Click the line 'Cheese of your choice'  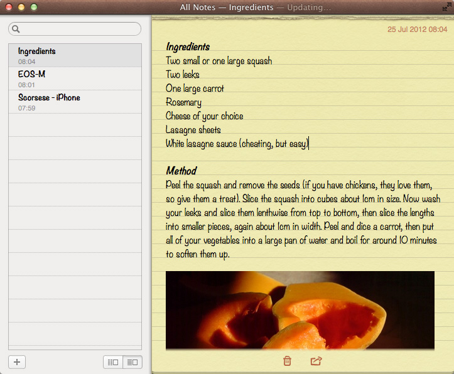[x=204, y=116]
